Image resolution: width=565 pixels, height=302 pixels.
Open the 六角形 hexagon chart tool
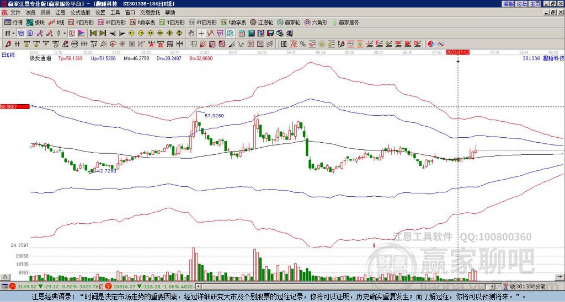pyautogui.click(x=316, y=22)
